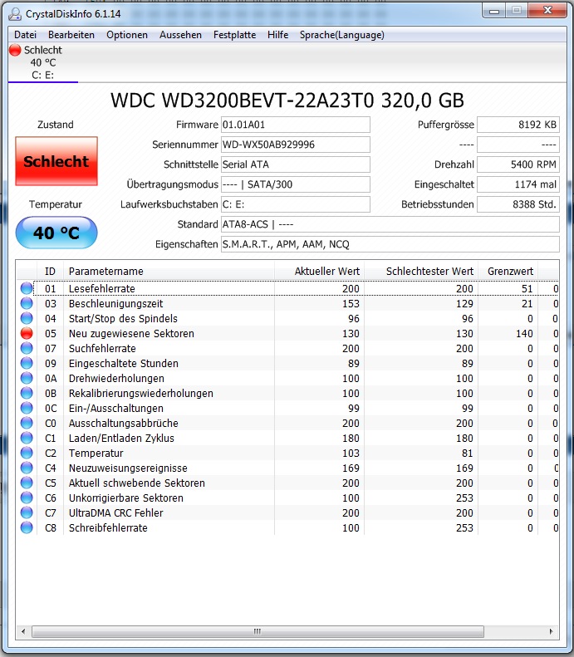Click the Aktueller Wert column header

[x=319, y=271]
